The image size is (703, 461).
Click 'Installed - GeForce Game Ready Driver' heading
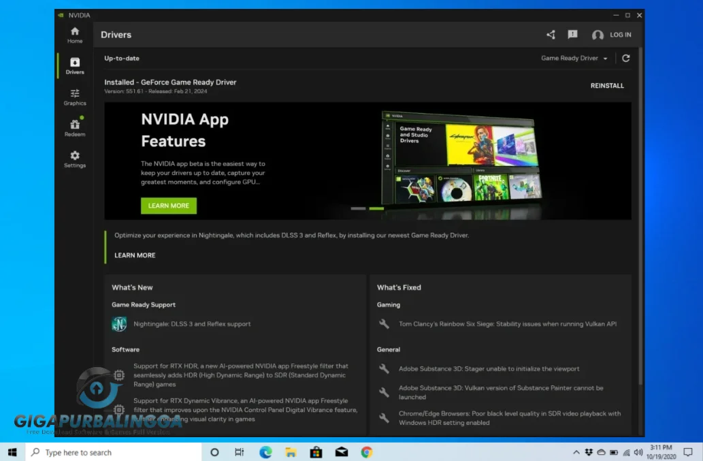170,82
